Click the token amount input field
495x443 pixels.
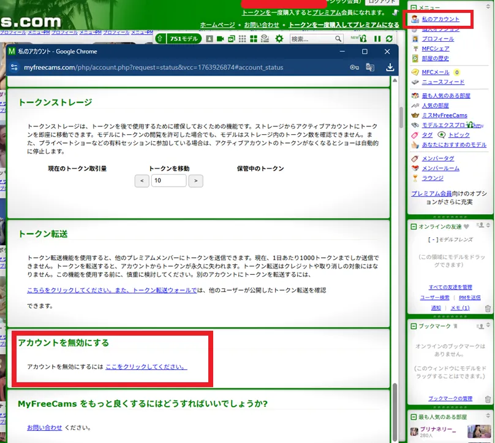coord(168,180)
